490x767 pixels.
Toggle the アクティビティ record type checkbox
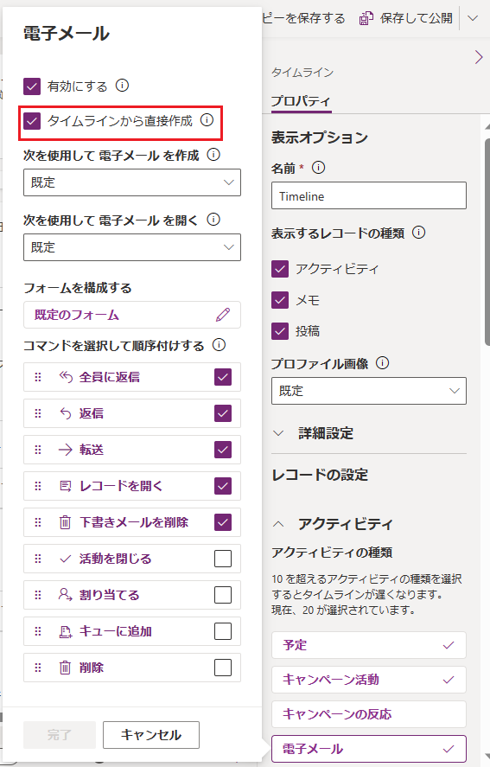tap(280, 269)
